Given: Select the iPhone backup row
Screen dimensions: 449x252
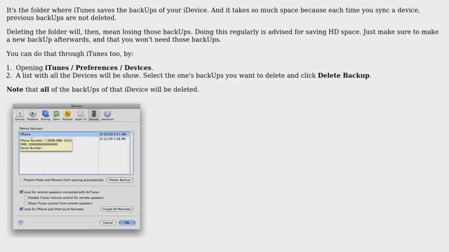Looking at the screenshot, I should coord(74,134).
